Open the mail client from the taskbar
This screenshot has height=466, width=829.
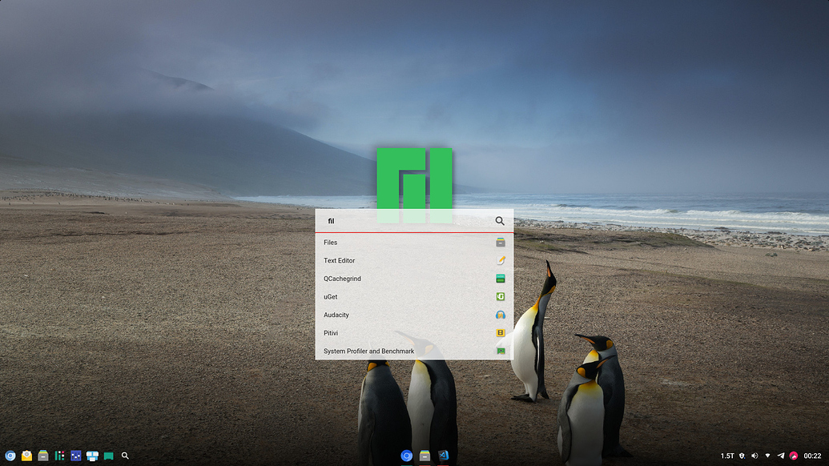tap(26, 455)
